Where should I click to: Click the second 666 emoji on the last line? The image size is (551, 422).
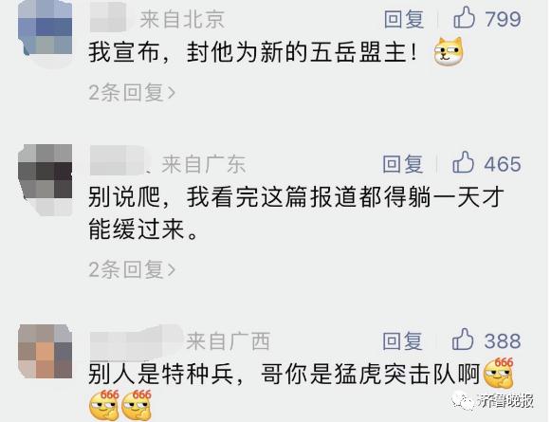point(137,404)
